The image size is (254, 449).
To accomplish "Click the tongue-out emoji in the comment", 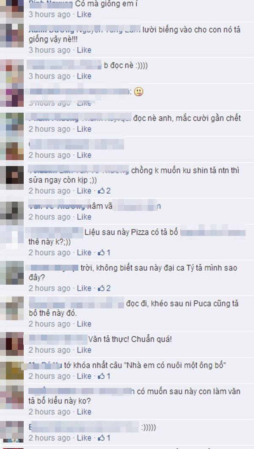I will tap(139, 91).
